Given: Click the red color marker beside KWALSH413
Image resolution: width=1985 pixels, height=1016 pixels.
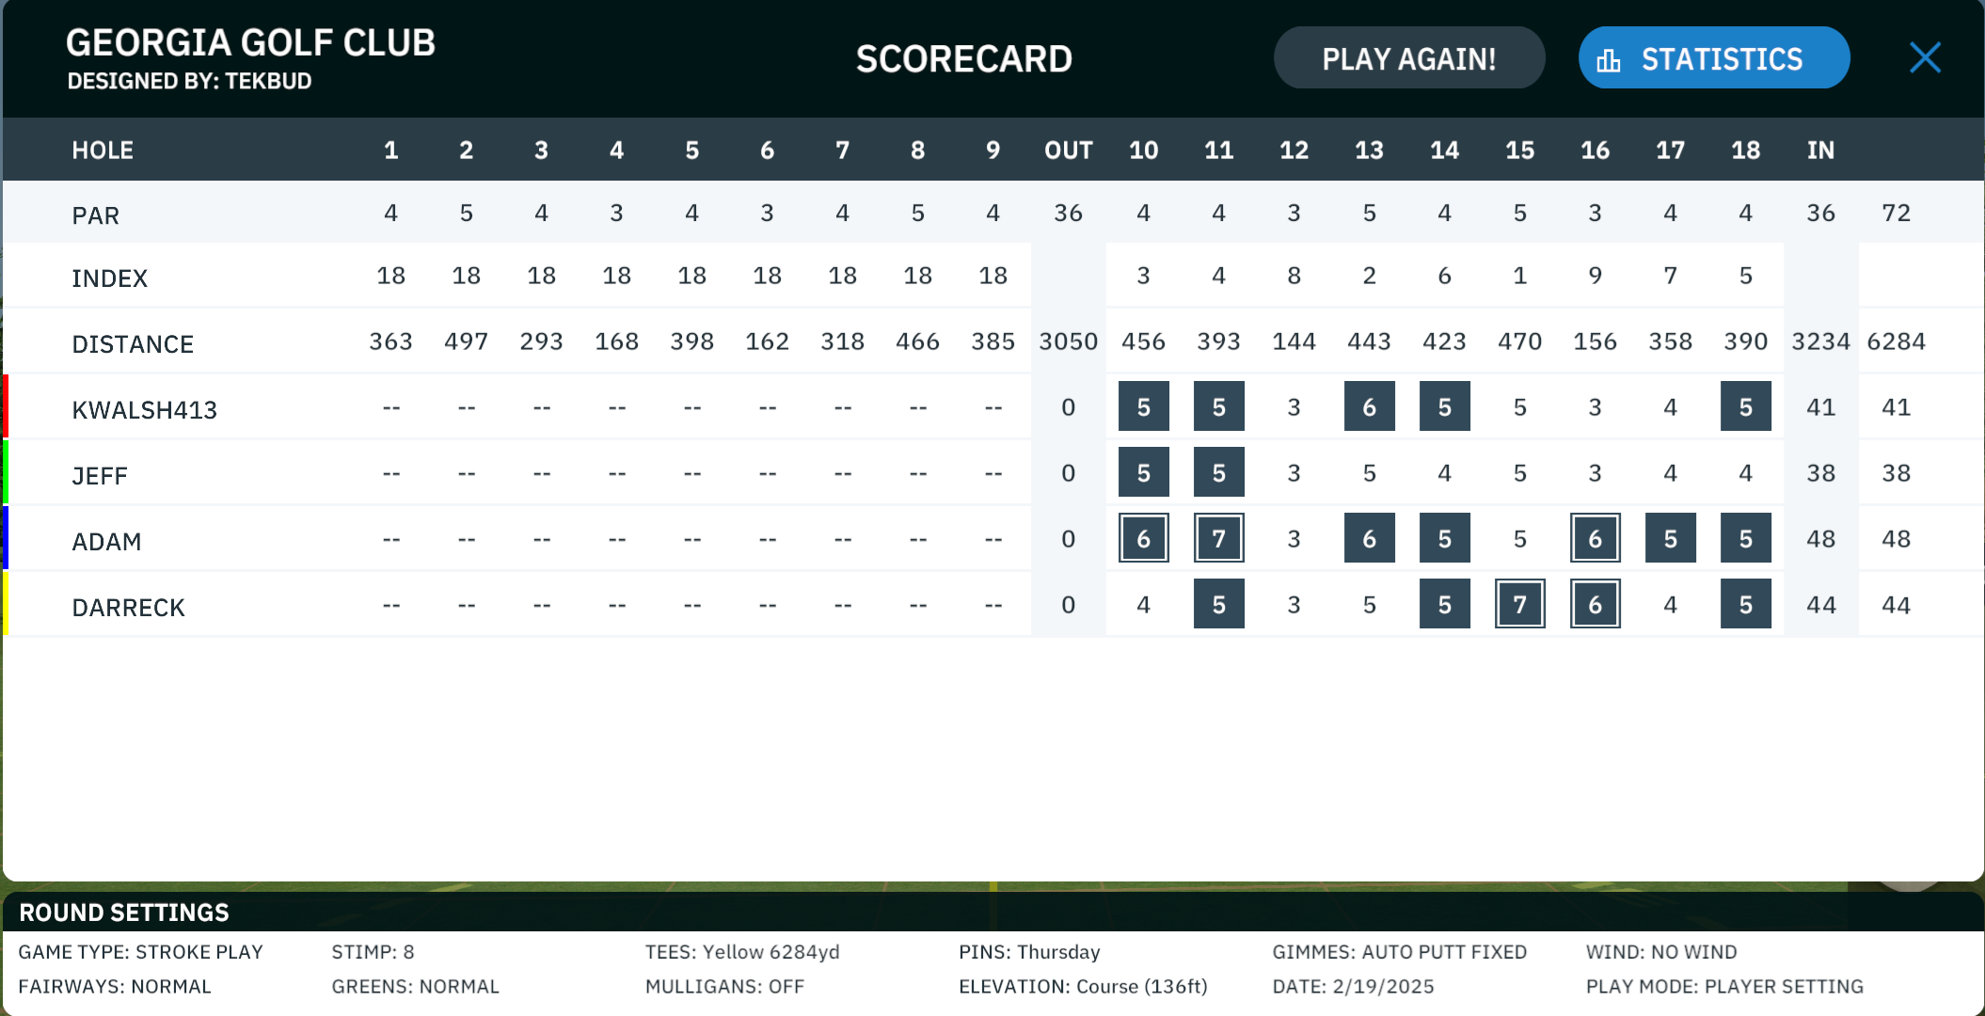Looking at the screenshot, I should point(6,406).
